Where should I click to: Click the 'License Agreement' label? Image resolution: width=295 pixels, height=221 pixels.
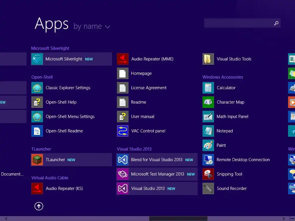pos(149,88)
